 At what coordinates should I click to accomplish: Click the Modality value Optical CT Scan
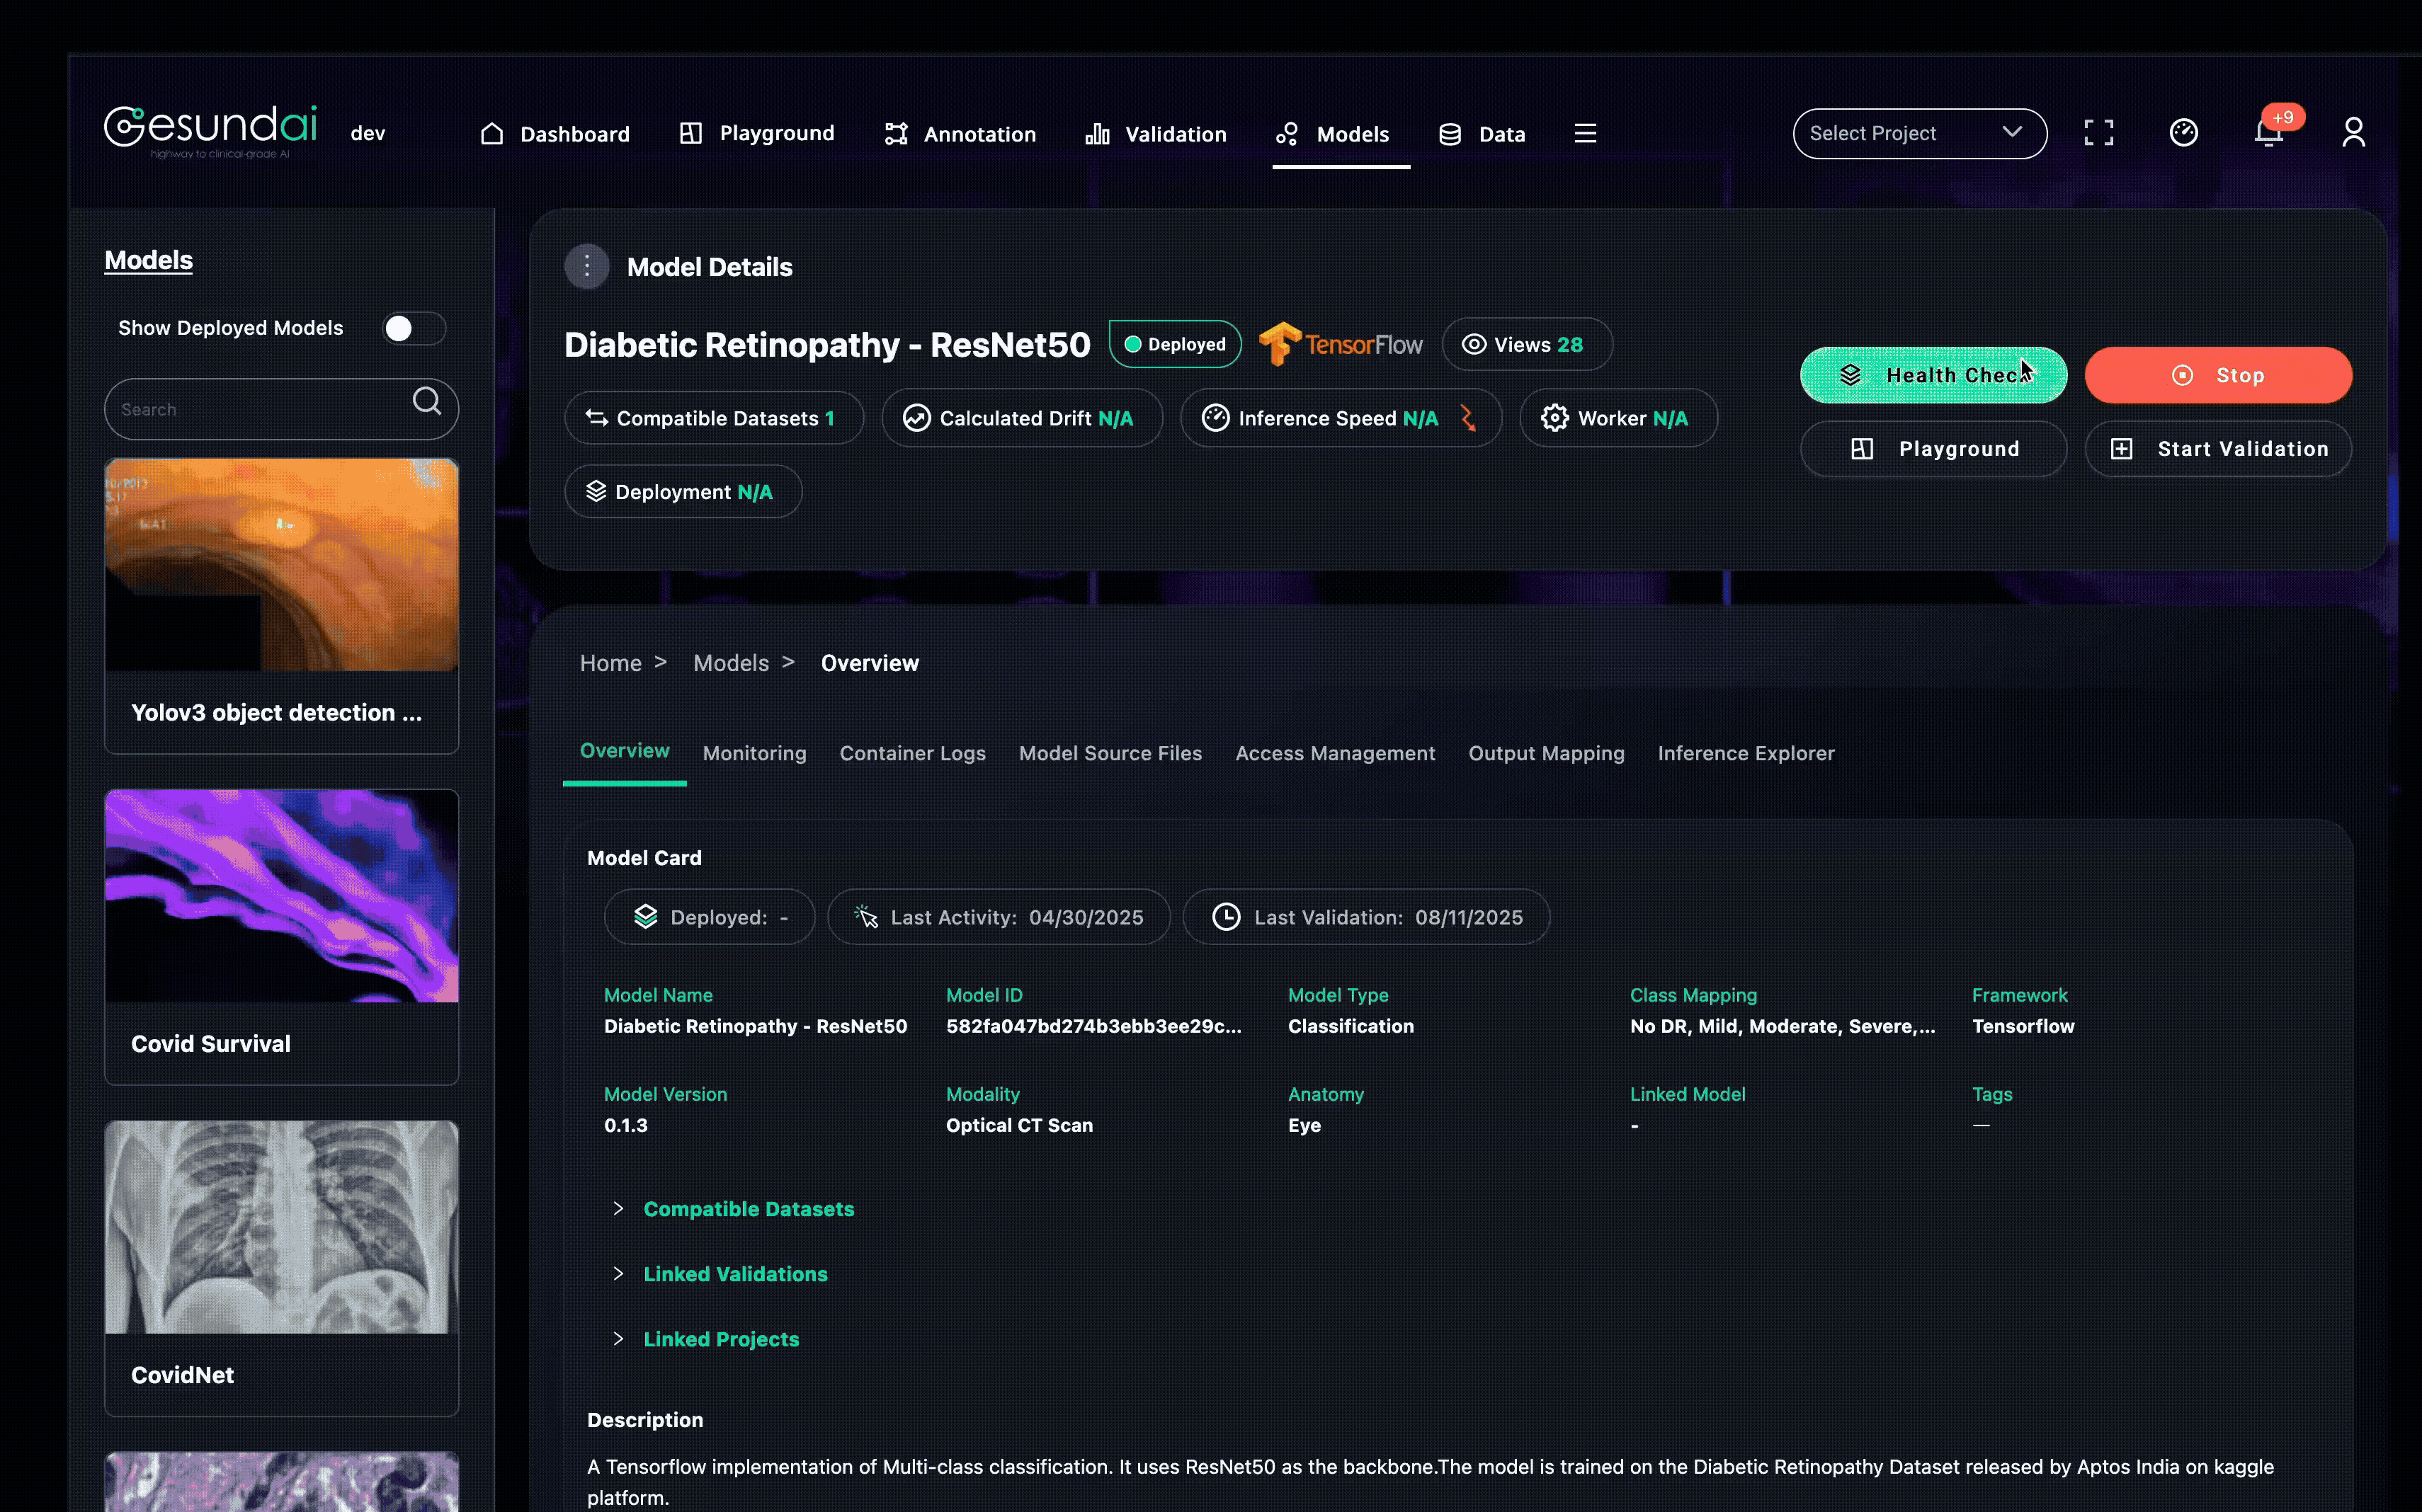coord(1018,1125)
